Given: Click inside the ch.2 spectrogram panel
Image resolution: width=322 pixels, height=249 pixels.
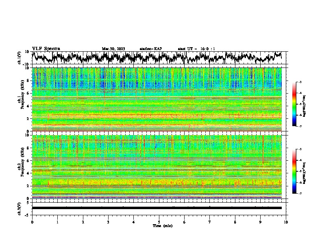Looking at the screenshot, I should tap(157, 167).
